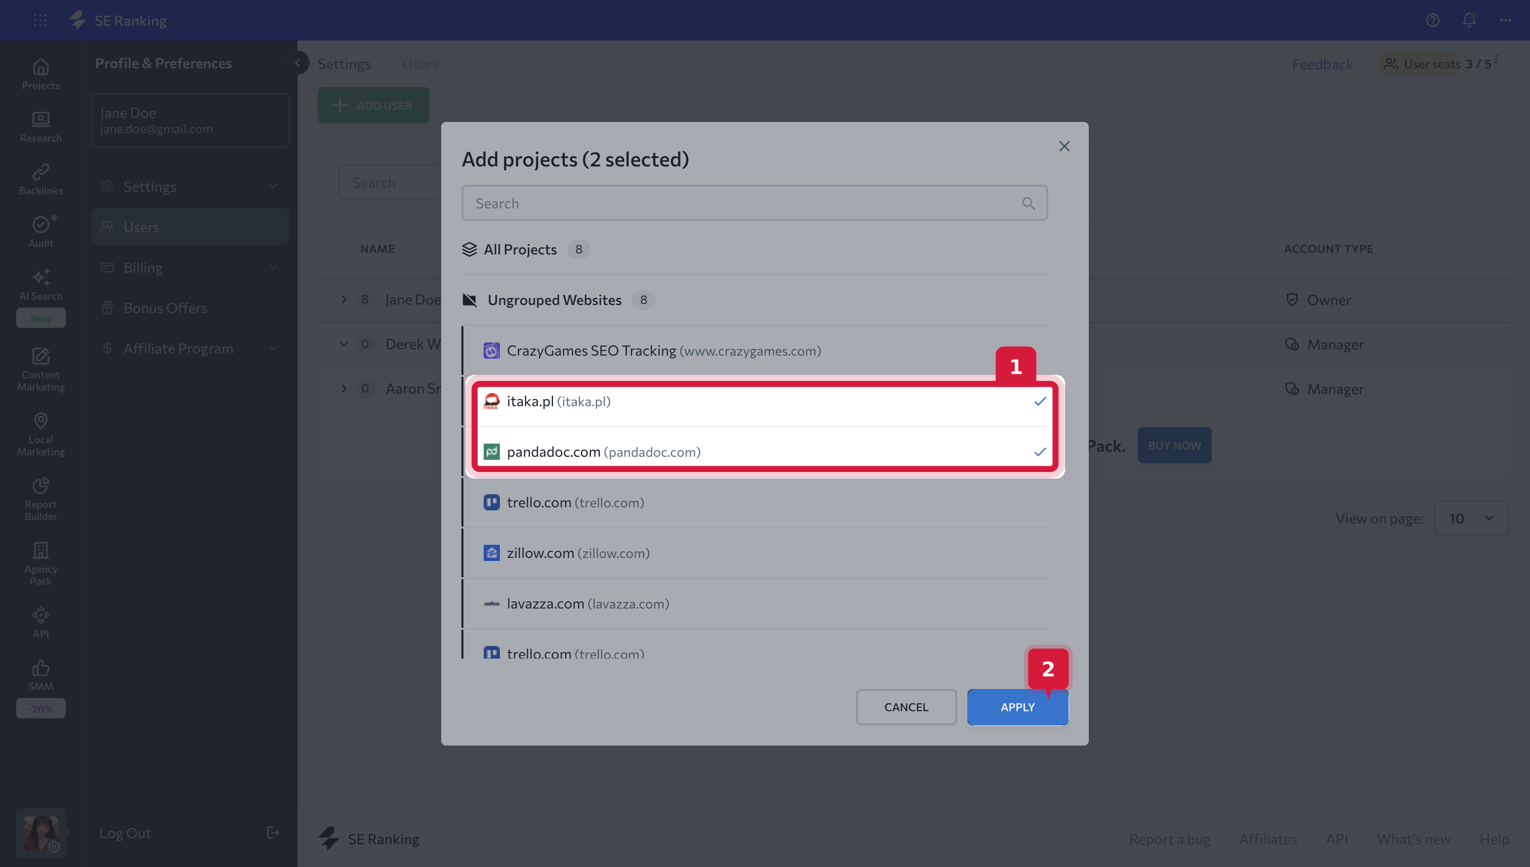Click the Add User button
This screenshot has width=1530, height=867.
tap(373, 105)
